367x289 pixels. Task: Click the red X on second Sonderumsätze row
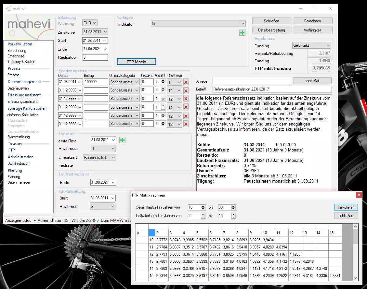click(x=186, y=90)
